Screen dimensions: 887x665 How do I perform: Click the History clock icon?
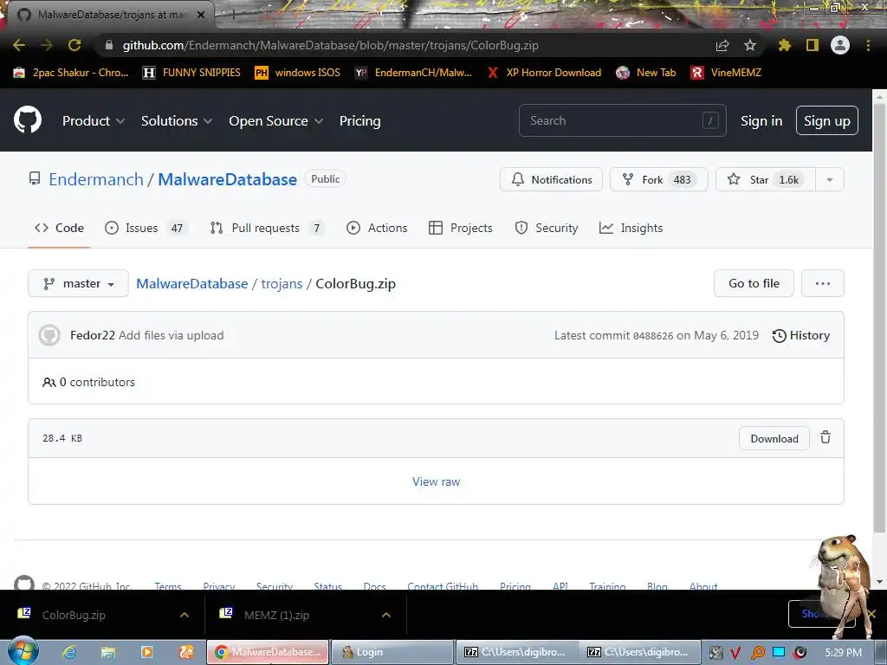point(779,335)
